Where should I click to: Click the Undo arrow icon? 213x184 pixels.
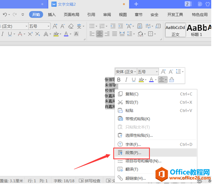click(5, 14)
